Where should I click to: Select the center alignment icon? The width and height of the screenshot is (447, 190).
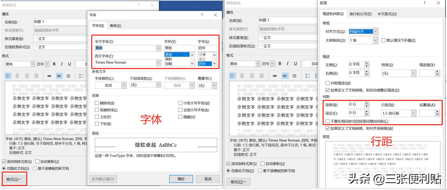(x=17, y=76)
